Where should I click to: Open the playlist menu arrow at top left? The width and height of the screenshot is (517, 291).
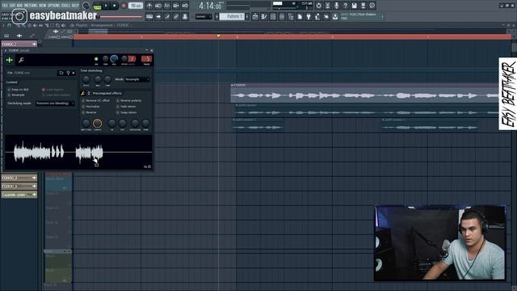click(x=3, y=25)
